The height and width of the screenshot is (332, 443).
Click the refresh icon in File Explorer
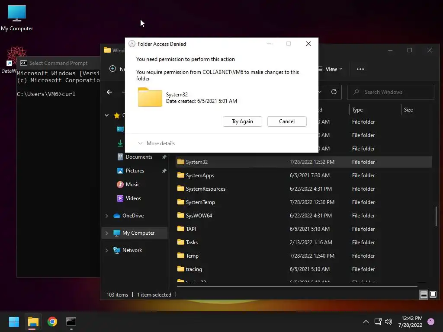point(334,92)
